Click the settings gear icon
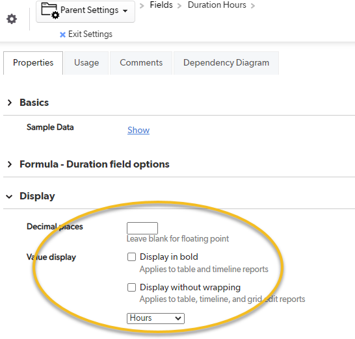 pyautogui.click(x=12, y=19)
